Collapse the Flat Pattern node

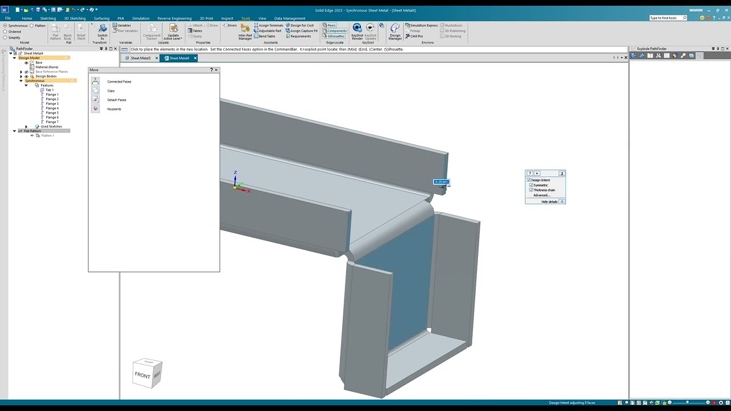click(14, 131)
